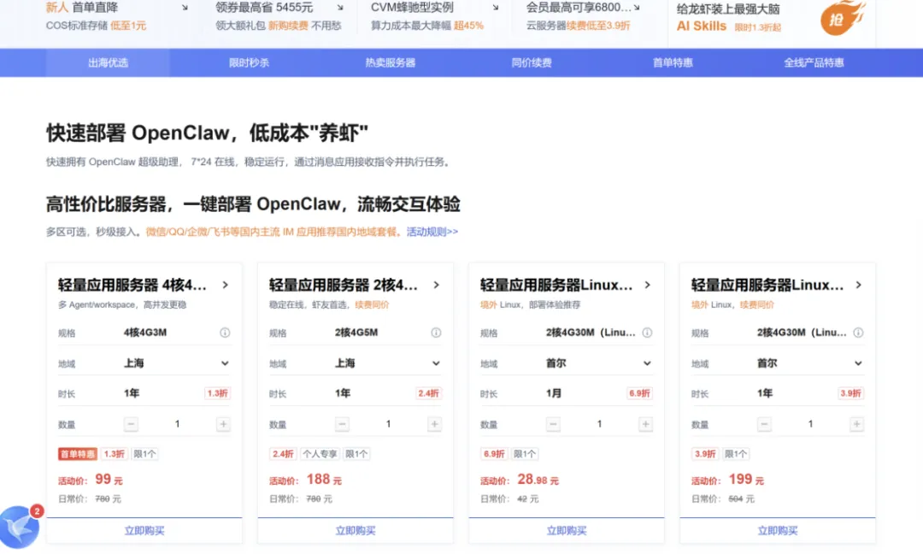Click 28.98 元 price text

pos(538,480)
